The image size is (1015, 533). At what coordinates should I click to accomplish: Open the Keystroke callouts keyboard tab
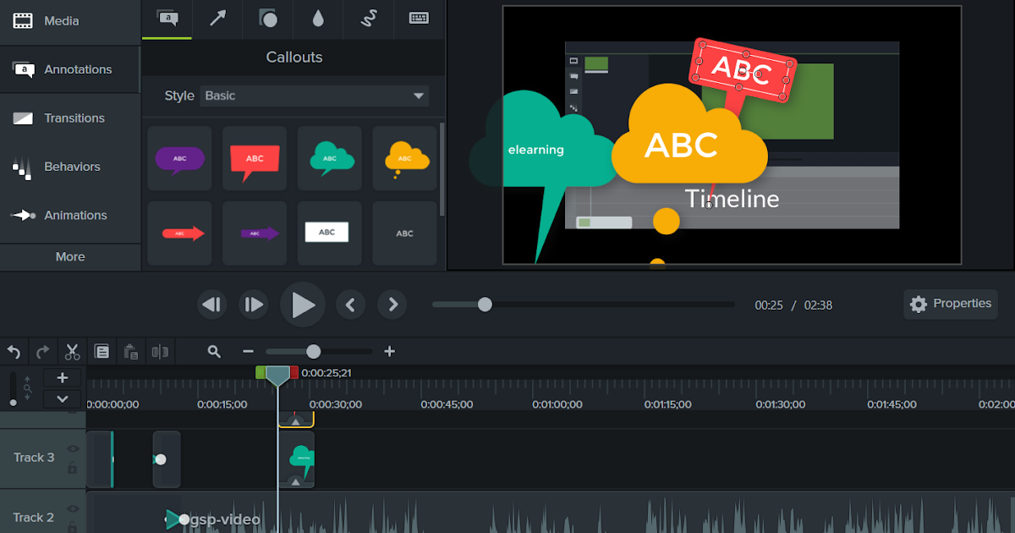pyautogui.click(x=418, y=19)
